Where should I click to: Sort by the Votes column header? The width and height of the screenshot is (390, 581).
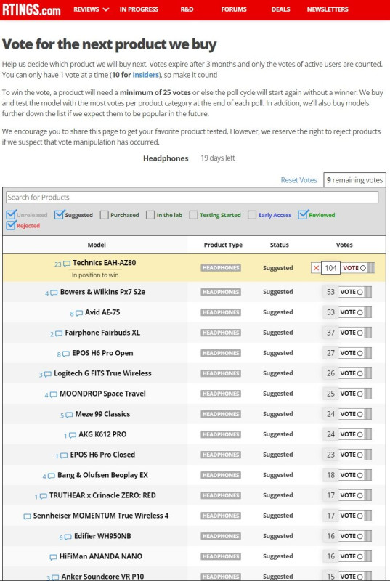(344, 245)
